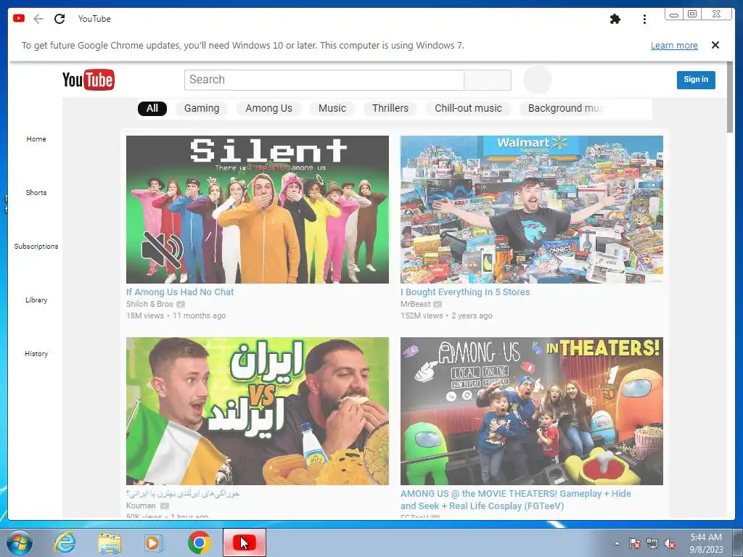Screen dimensions: 743x557
Task: Select the All filter chip
Action: click(x=152, y=109)
